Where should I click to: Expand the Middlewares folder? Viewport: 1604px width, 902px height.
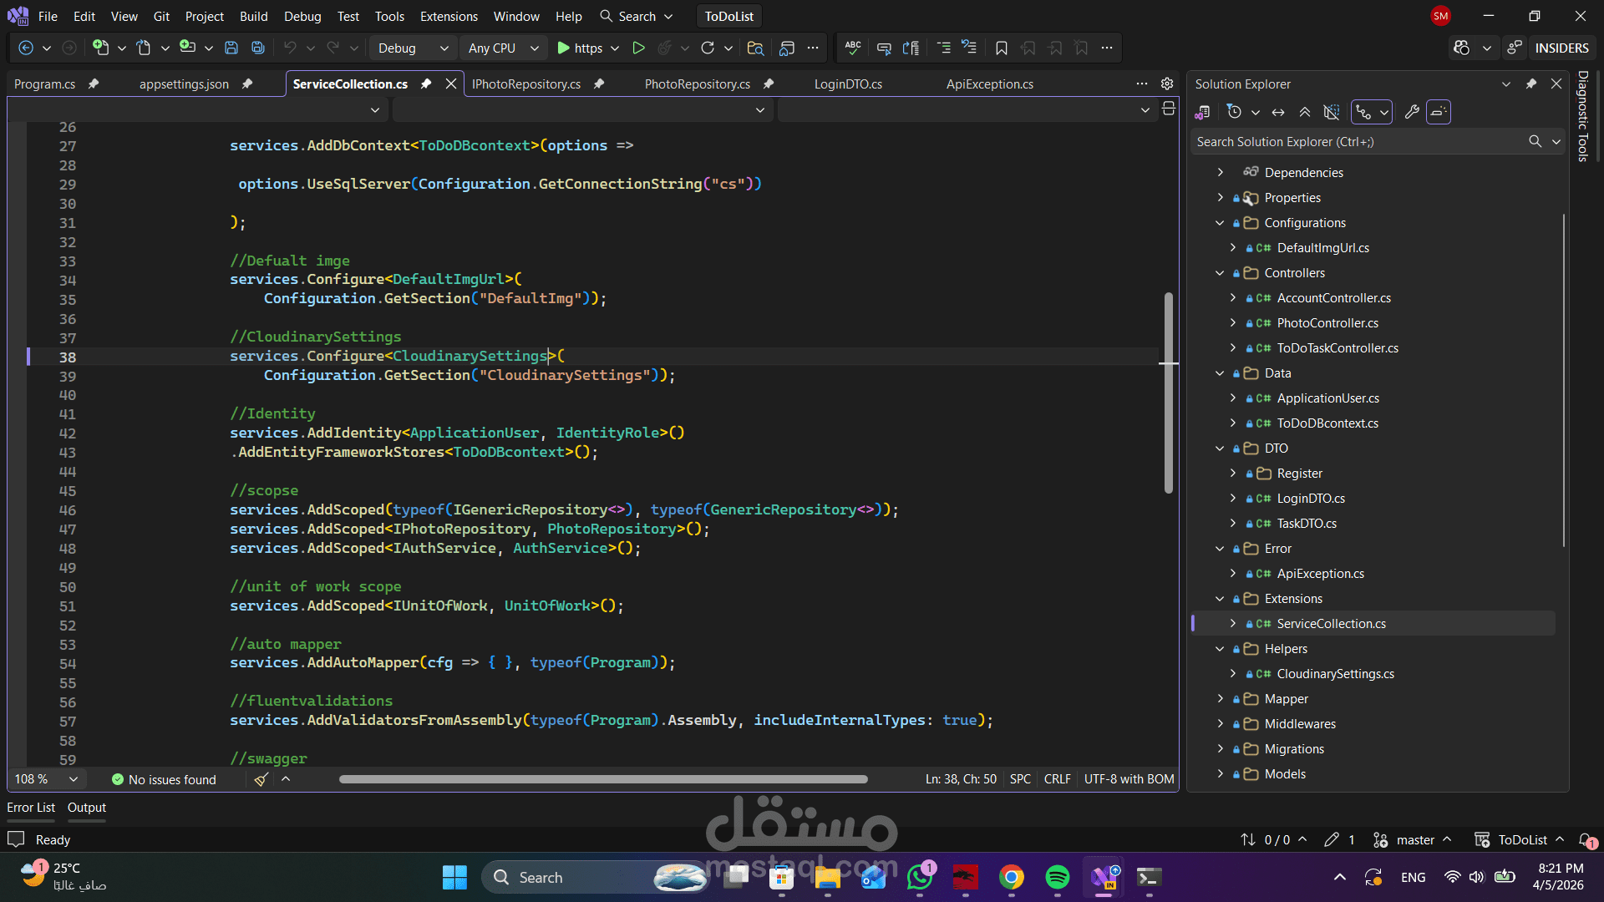tap(1220, 724)
